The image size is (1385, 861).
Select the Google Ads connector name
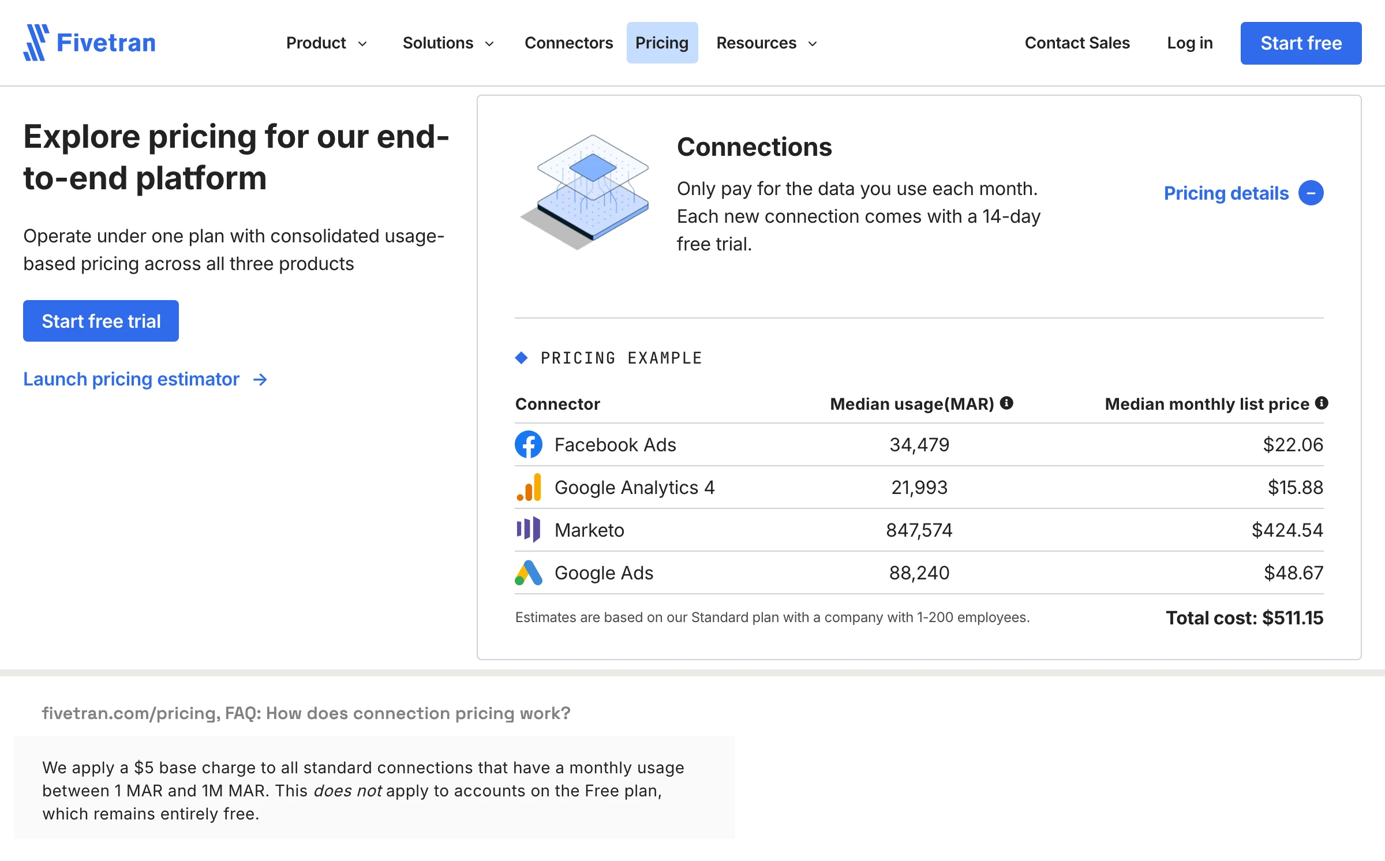click(604, 572)
